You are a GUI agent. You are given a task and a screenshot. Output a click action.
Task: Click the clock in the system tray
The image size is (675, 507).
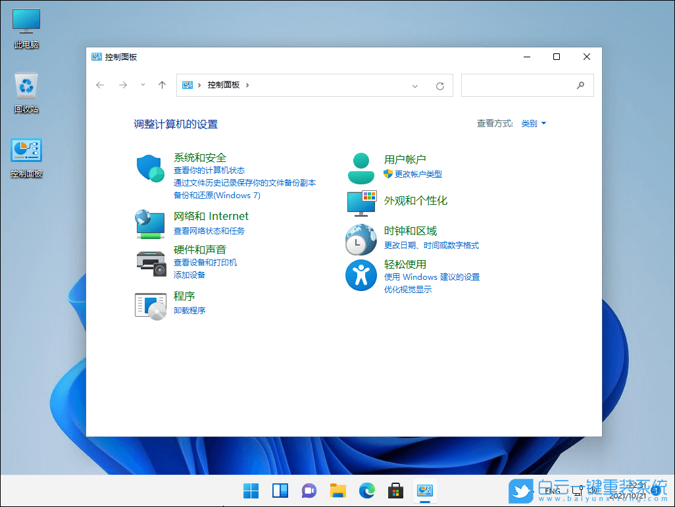[634, 491]
